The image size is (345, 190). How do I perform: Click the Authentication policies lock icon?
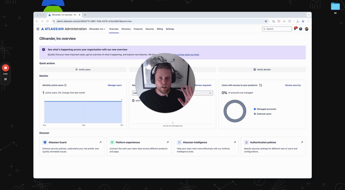point(246,142)
